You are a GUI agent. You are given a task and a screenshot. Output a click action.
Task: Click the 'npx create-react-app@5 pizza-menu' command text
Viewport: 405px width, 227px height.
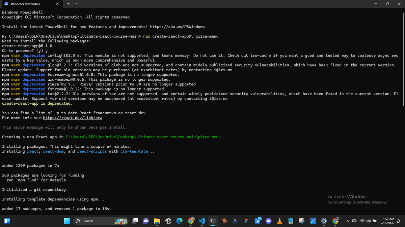click(x=181, y=36)
